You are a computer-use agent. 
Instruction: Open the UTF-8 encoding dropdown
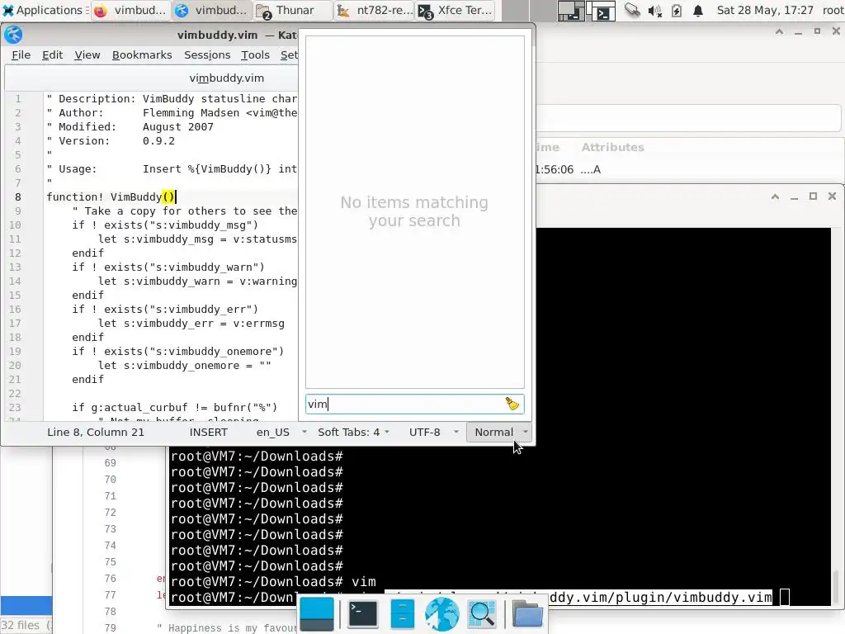click(433, 432)
